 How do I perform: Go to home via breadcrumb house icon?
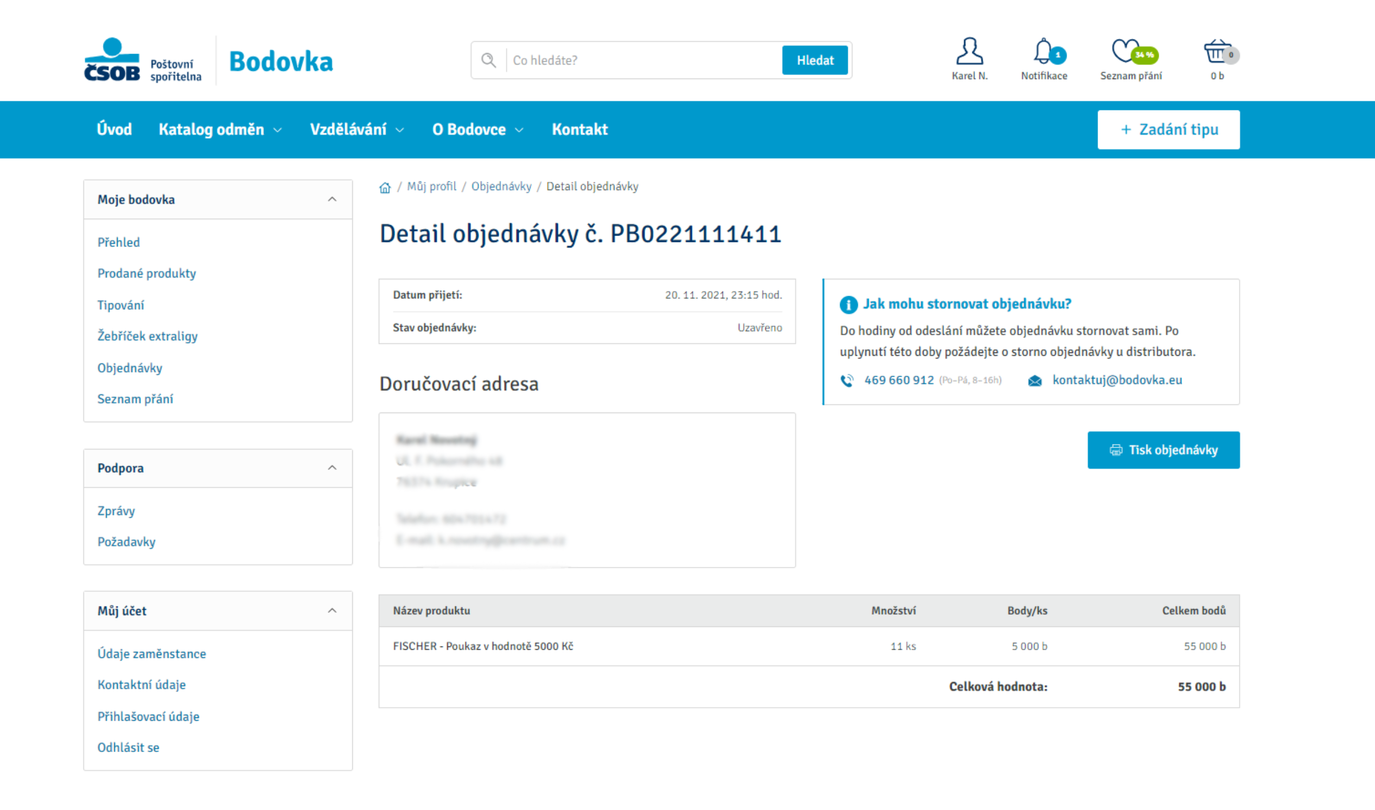[385, 187]
